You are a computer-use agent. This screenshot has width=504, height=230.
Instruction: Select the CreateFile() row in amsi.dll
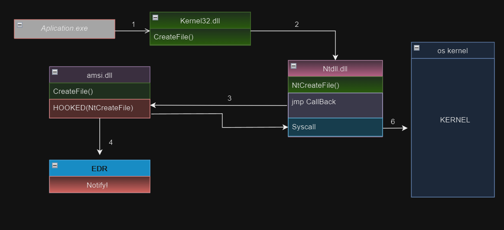click(100, 91)
